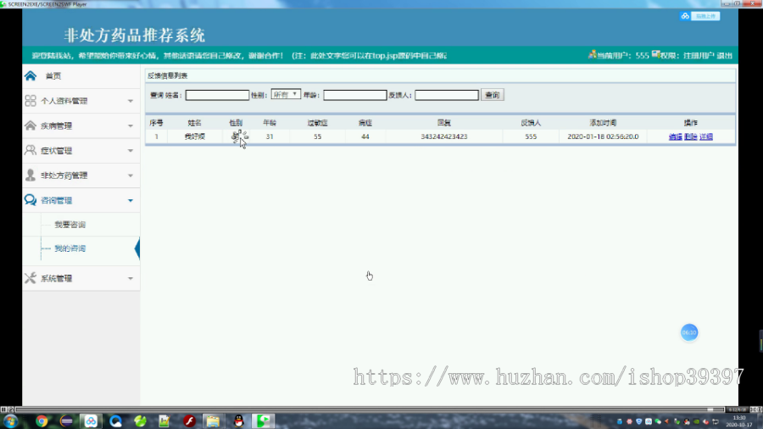The height and width of the screenshot is (429, 763).
Task: Open 个人资料管理 menu label
Action: point(64,101)
